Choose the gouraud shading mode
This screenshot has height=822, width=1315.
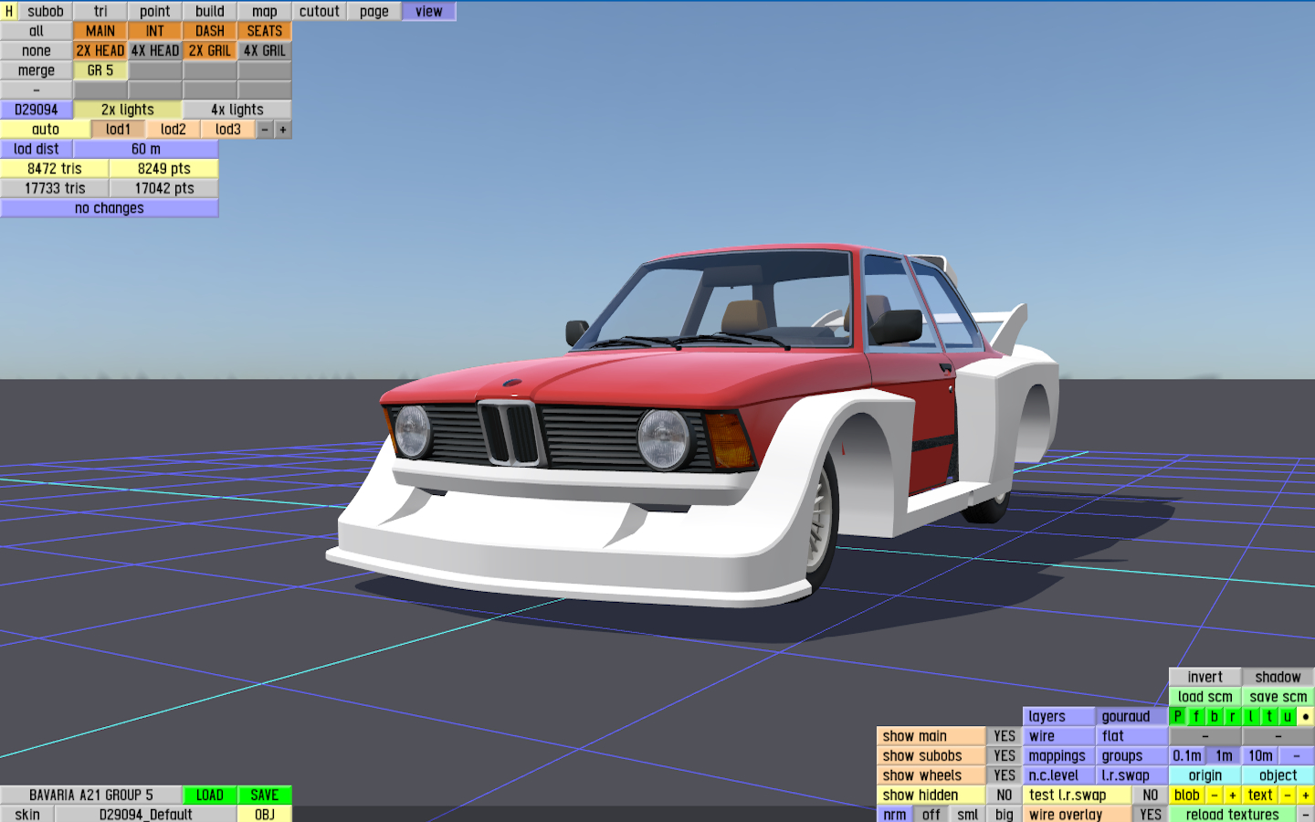coord(1132,717)
